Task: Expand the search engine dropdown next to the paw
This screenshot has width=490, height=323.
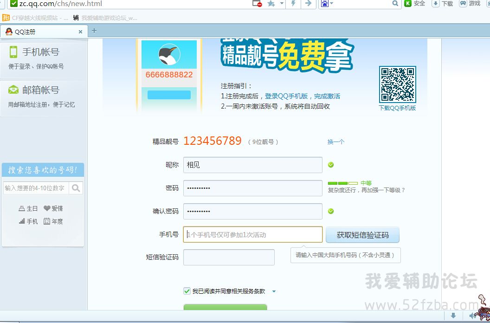Action: click(332, 3)
